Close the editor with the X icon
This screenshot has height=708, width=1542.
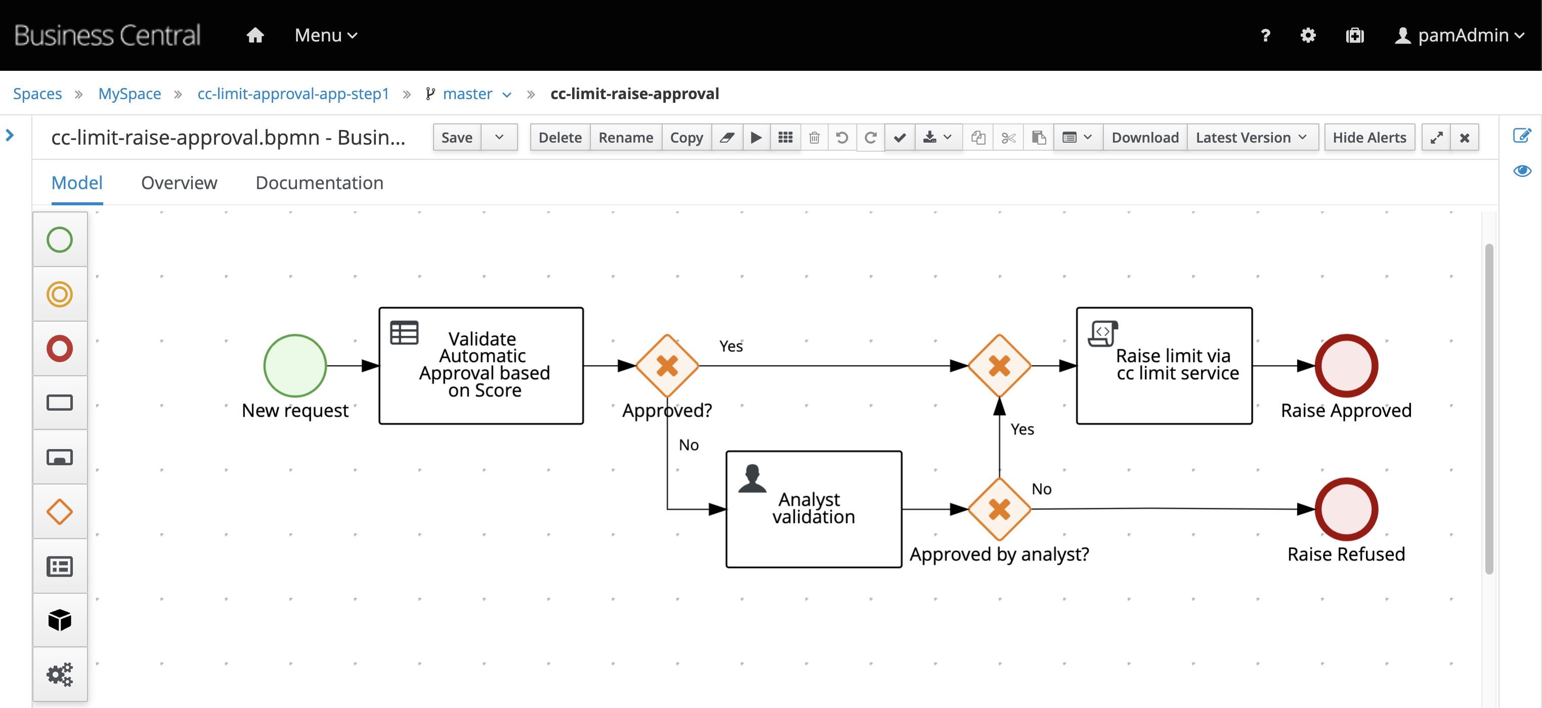coord(1464,138)
